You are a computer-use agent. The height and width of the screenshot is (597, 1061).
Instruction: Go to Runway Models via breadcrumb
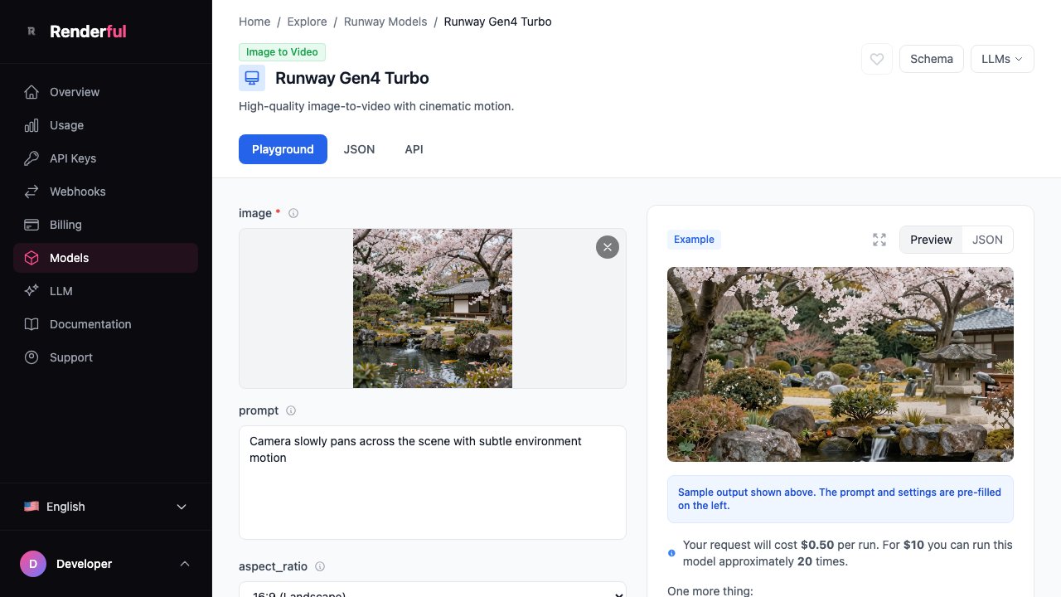(x=385, y=22)
